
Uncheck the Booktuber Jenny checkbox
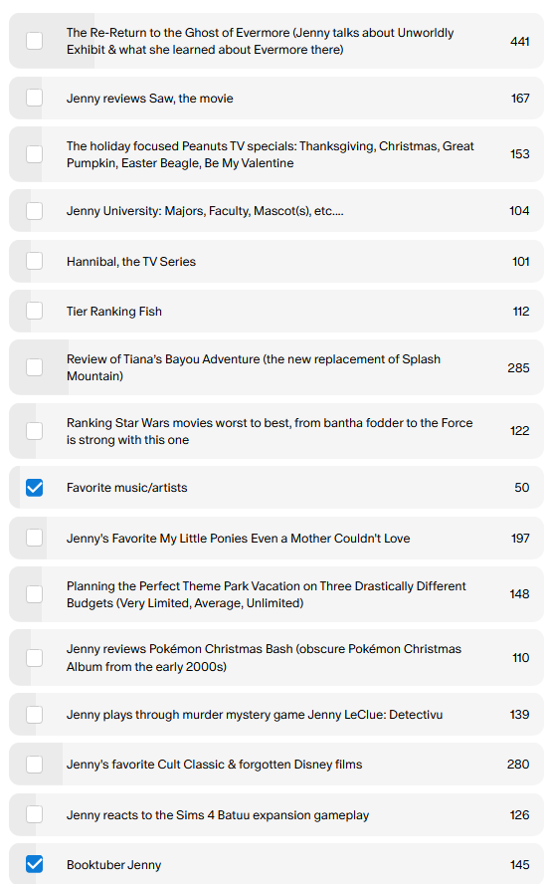coord(35,864)
